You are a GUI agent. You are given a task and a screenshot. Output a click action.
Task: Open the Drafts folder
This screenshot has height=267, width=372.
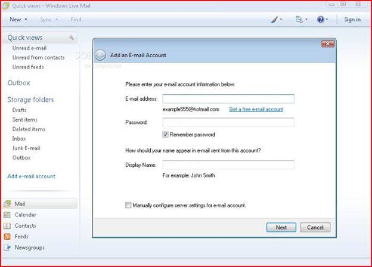click(x=20, y=110)
